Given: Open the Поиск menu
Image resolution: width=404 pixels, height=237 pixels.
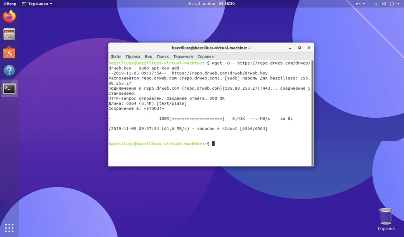Looking at the screenshot, I should pyautogui.click(x=162, y=56).
